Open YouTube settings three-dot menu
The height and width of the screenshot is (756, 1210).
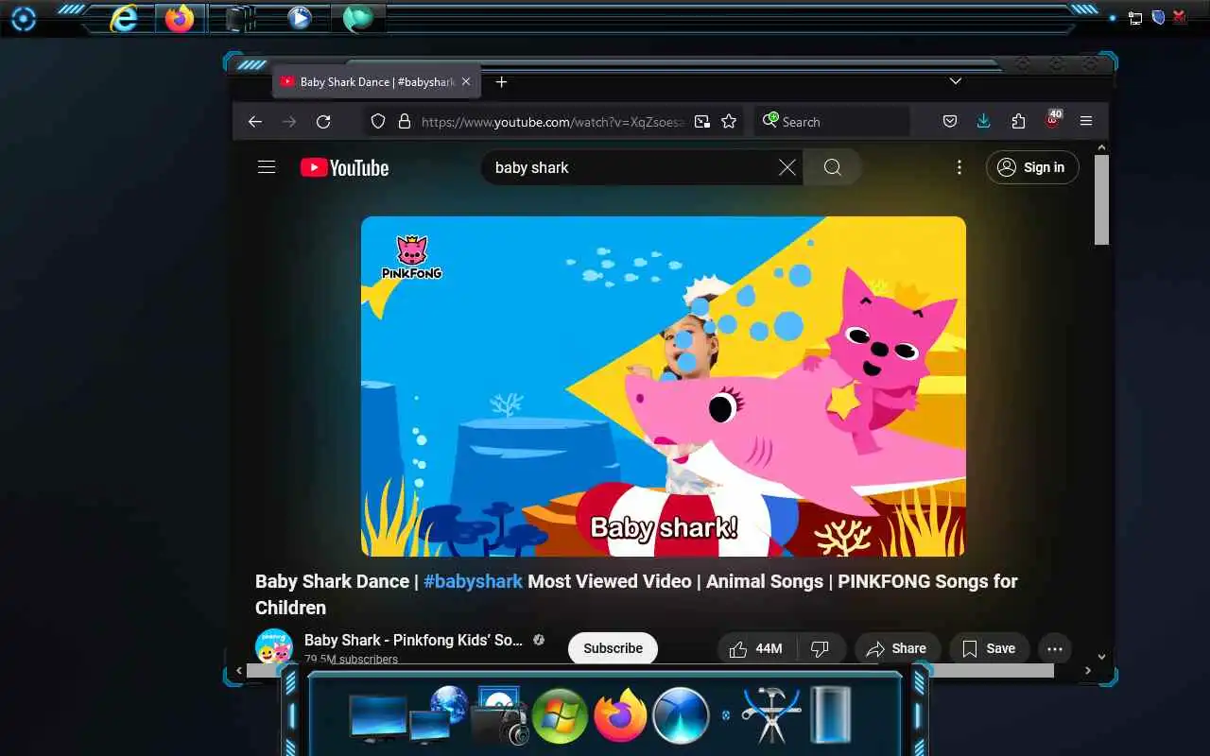coord(959,167)
